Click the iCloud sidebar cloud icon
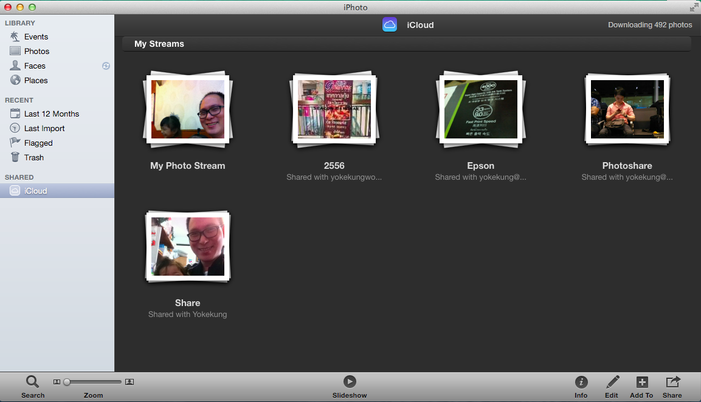 coord(15,191)
